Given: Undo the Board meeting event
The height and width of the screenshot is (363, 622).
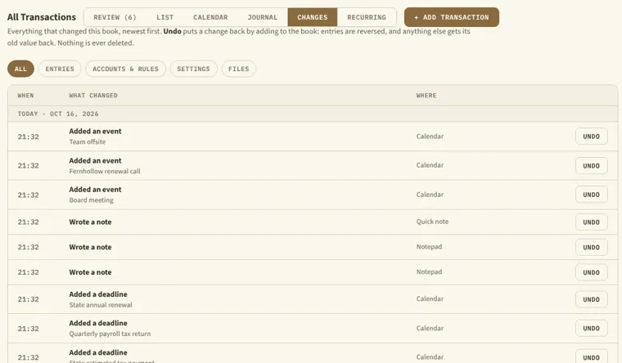Looking at the screenshot, I should (591, 195).
